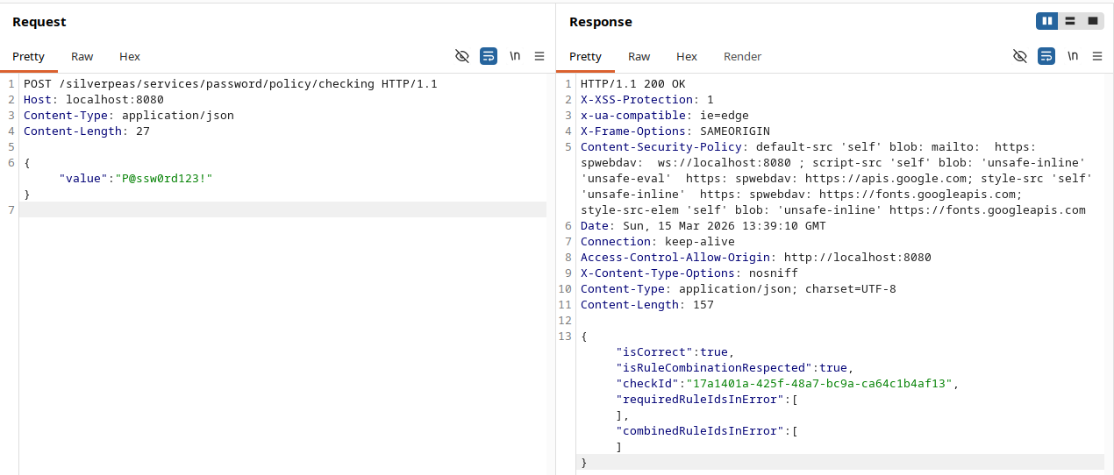Viewport: 1114px width, 475px height.
Task: Click Response panel title
Action: click(x=601, y=22)
